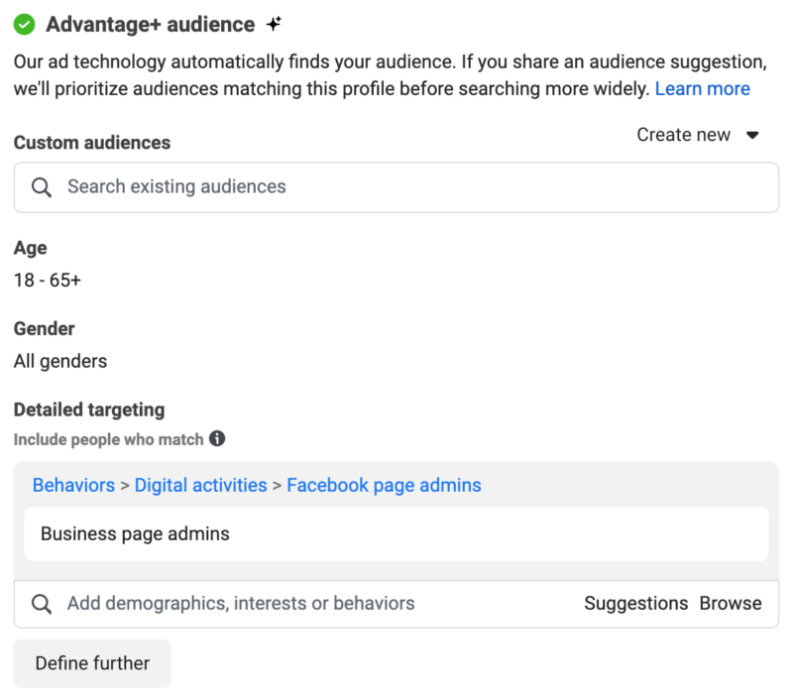This screenshot has width=793, height=700.
Task: Click the Add demographics, interests or behaviors field
Action: (297, 604)
